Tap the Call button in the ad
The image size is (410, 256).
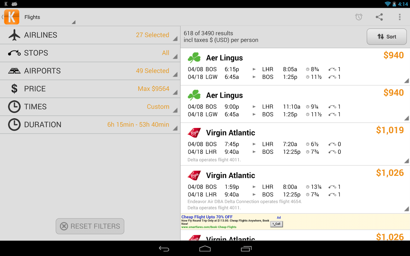(x=276, y=224)
